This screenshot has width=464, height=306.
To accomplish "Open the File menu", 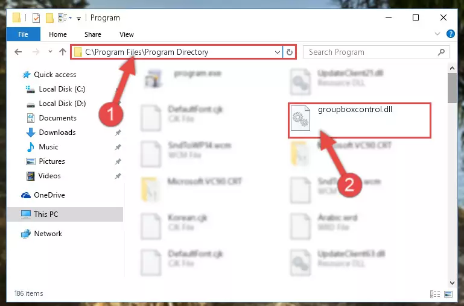I will 23,34.
